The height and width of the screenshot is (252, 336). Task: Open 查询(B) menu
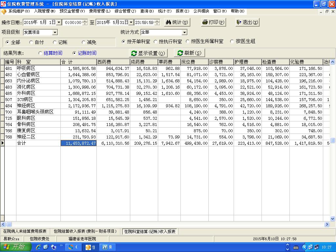click(147, 11)
